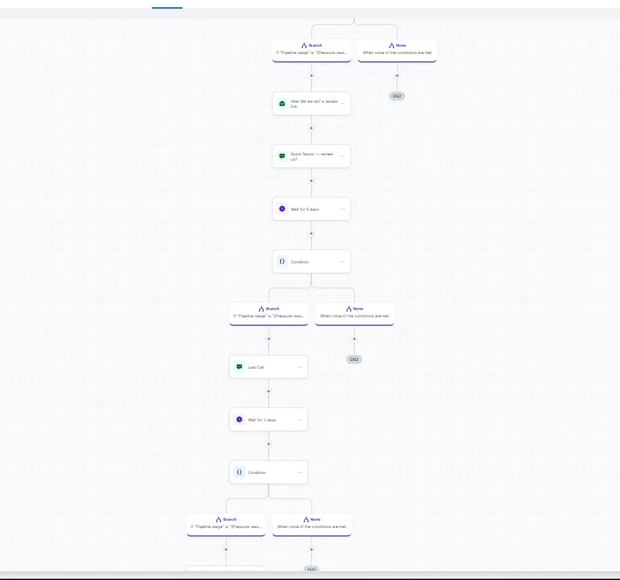
Task: Add a step between 'Wait for 2 days' and its Condition
Action: pyautogui.click(x=269, y=444)
